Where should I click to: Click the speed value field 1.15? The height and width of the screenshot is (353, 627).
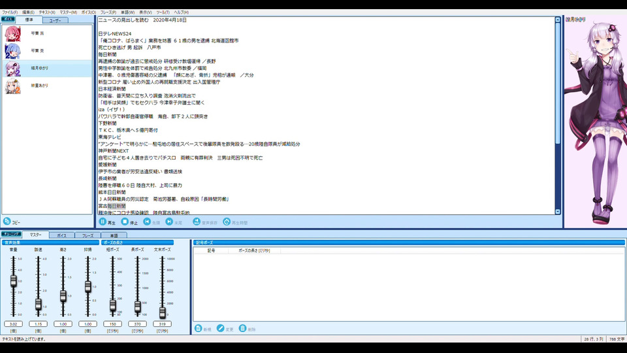point(39,324)
